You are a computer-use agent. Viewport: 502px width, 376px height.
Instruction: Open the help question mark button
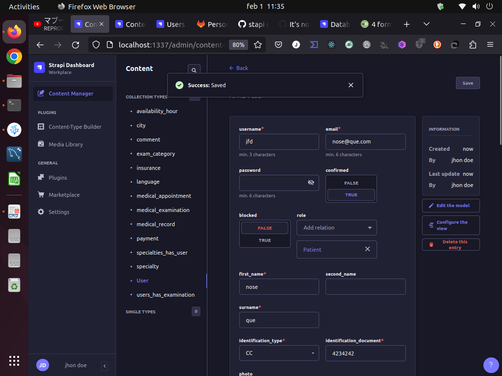pyautogui.click(x=491, y=365)
